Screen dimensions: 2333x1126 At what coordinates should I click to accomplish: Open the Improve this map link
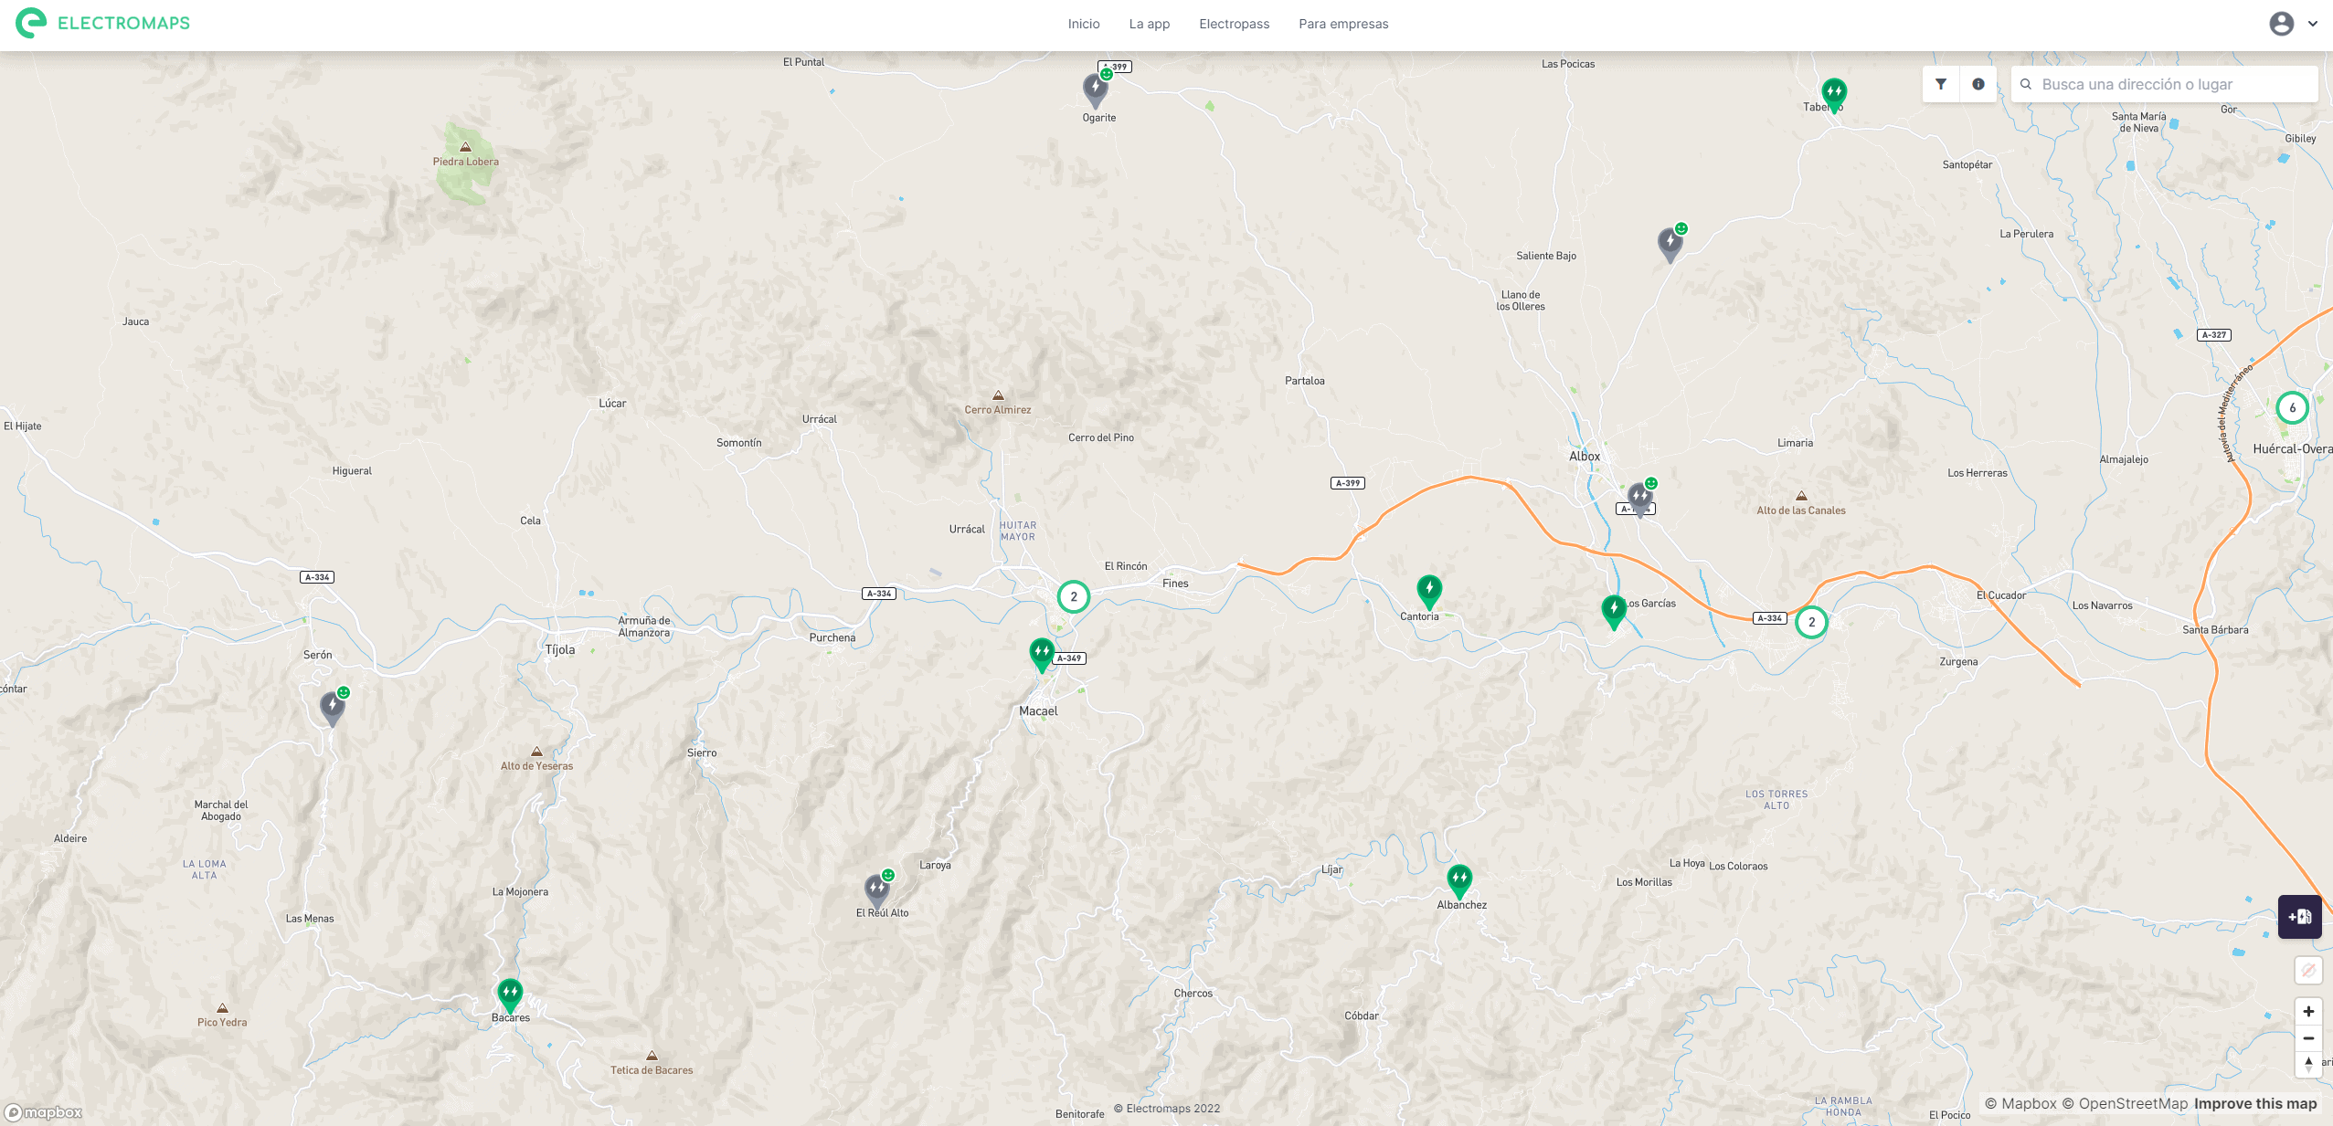(2255, 1103)
